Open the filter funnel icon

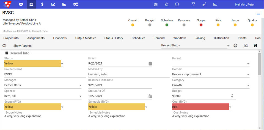coord(193,4)
